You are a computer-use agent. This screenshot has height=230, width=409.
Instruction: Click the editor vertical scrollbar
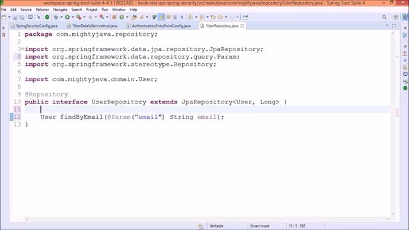point(392,123)
